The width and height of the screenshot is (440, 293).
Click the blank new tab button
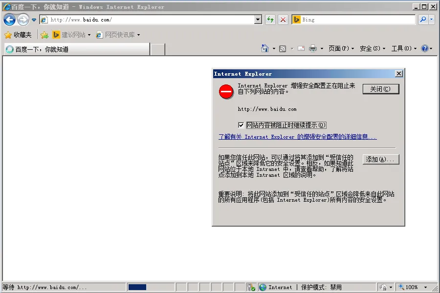click(x=158, y=50)
